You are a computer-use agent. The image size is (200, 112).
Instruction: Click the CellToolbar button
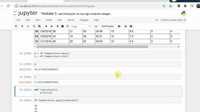coord(107,26)
